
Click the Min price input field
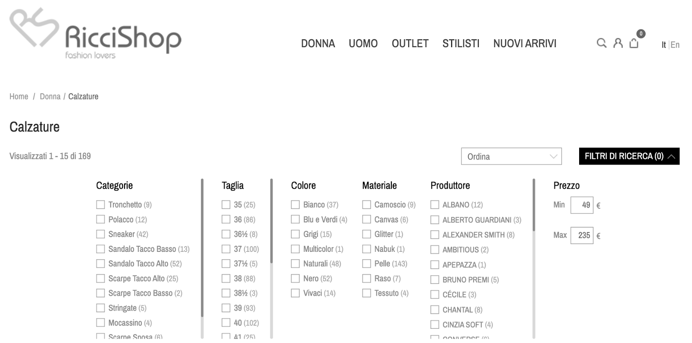pos(582,205)
